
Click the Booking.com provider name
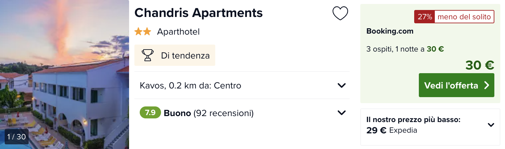(x=390, y=31)
